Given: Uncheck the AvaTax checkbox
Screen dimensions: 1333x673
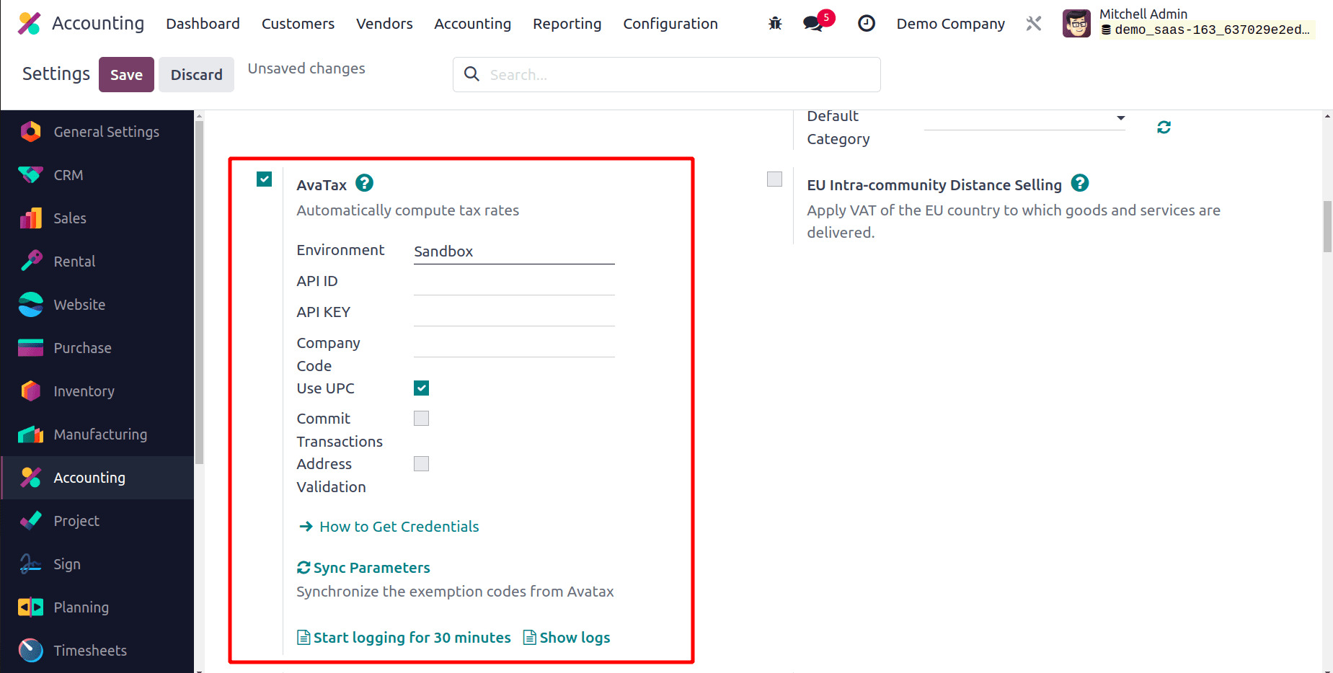Looking at the screenshot, I should (x=265, y=179).
